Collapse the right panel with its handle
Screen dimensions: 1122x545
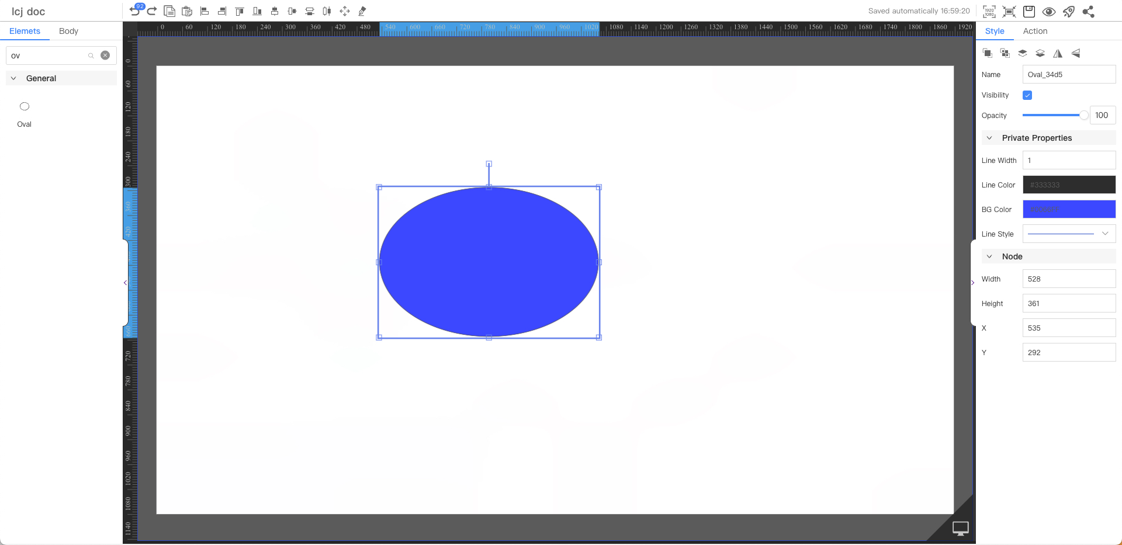(x=973, y=283)
